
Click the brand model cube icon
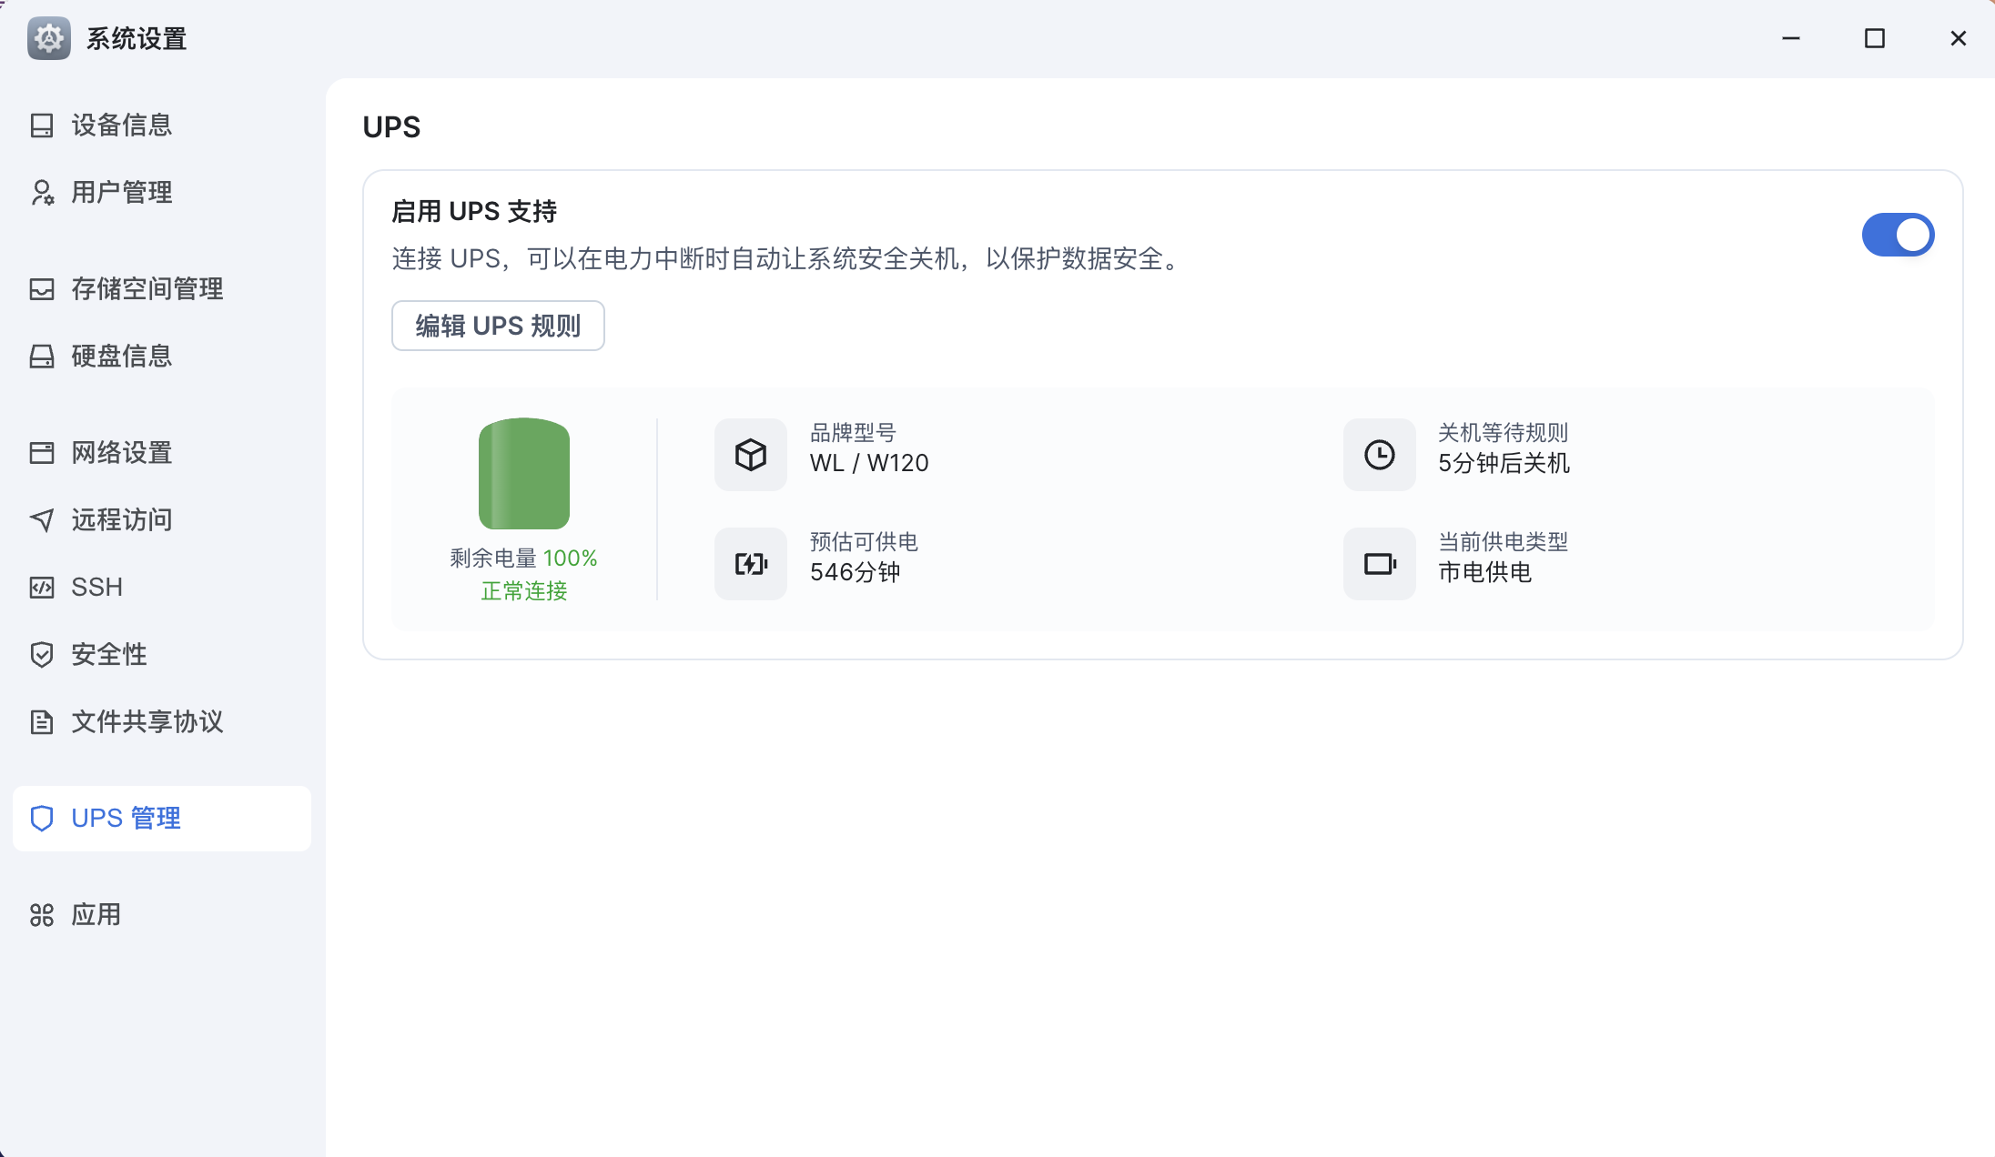click(x=751, y=455)
